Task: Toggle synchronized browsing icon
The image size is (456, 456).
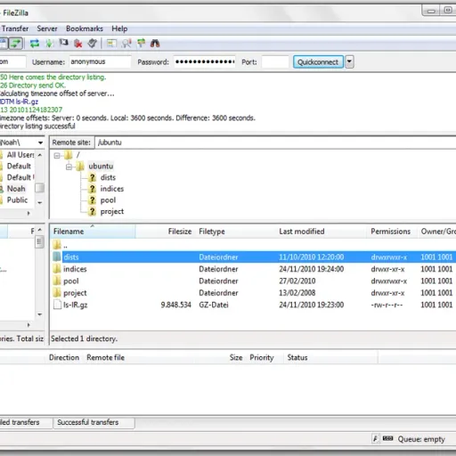Action: pos(141,44)
